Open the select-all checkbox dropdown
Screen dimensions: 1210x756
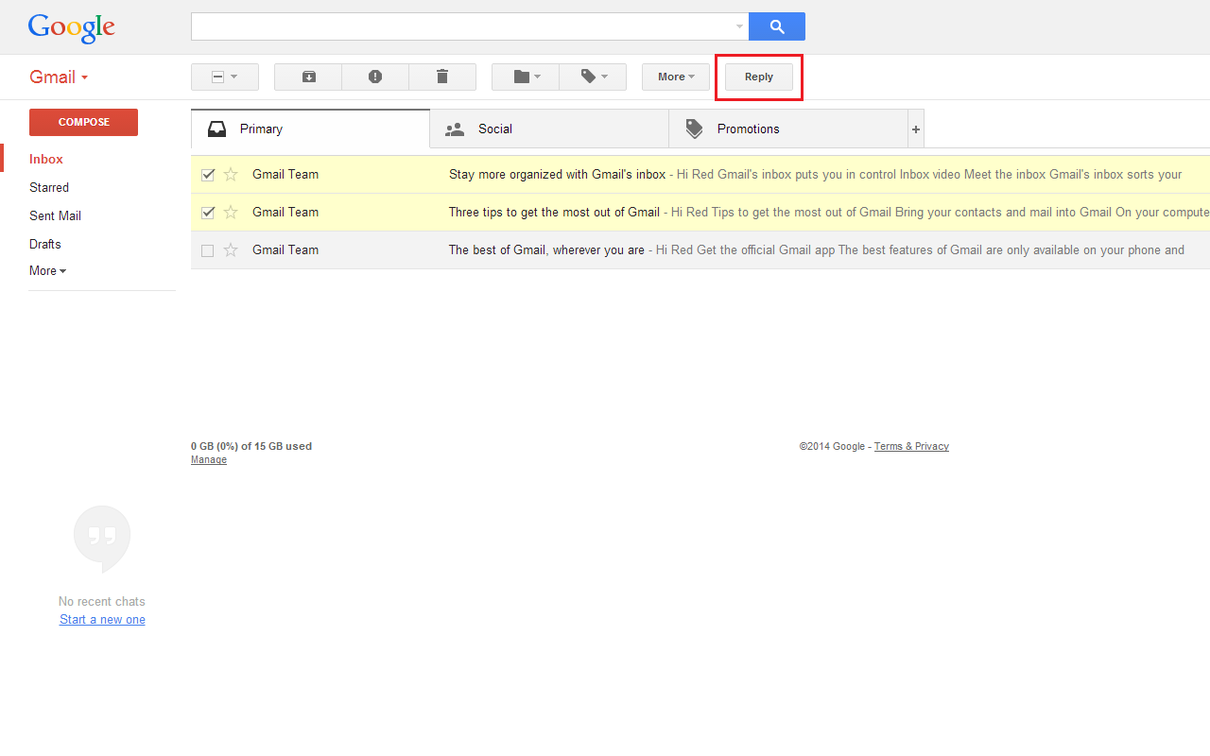[x=225, y=77]
